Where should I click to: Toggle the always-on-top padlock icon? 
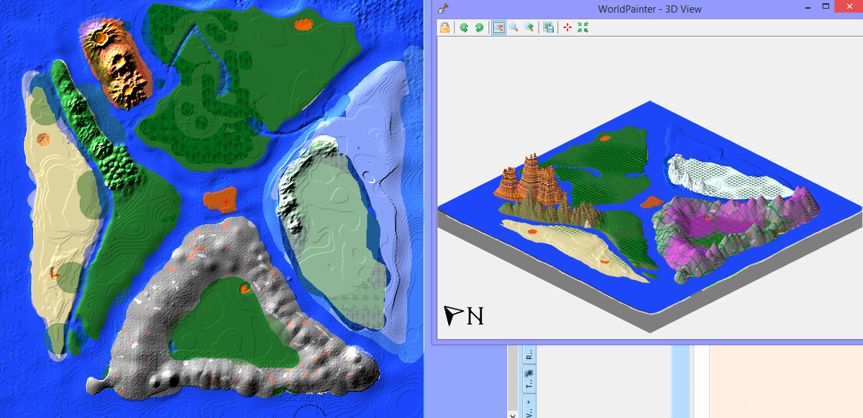(x=445, y=28)
